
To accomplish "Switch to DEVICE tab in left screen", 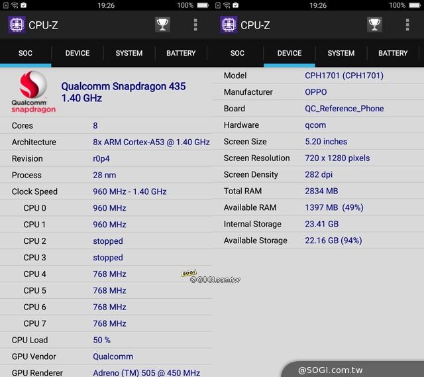I will (78, 53).
